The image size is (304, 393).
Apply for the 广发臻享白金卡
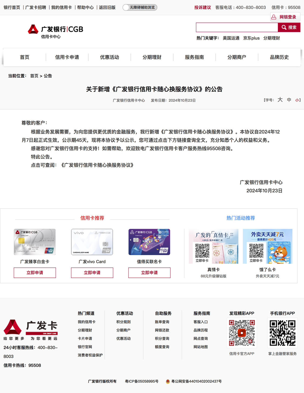tap(35, 273)
